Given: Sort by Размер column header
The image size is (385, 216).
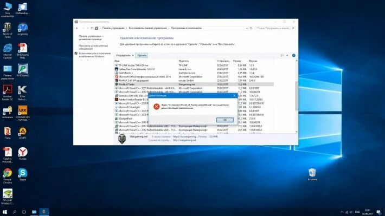Looking at the screenshot, I should [x=237, y=61].
